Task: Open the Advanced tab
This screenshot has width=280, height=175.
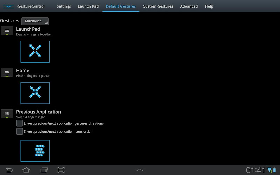Action: click(189, 6)
